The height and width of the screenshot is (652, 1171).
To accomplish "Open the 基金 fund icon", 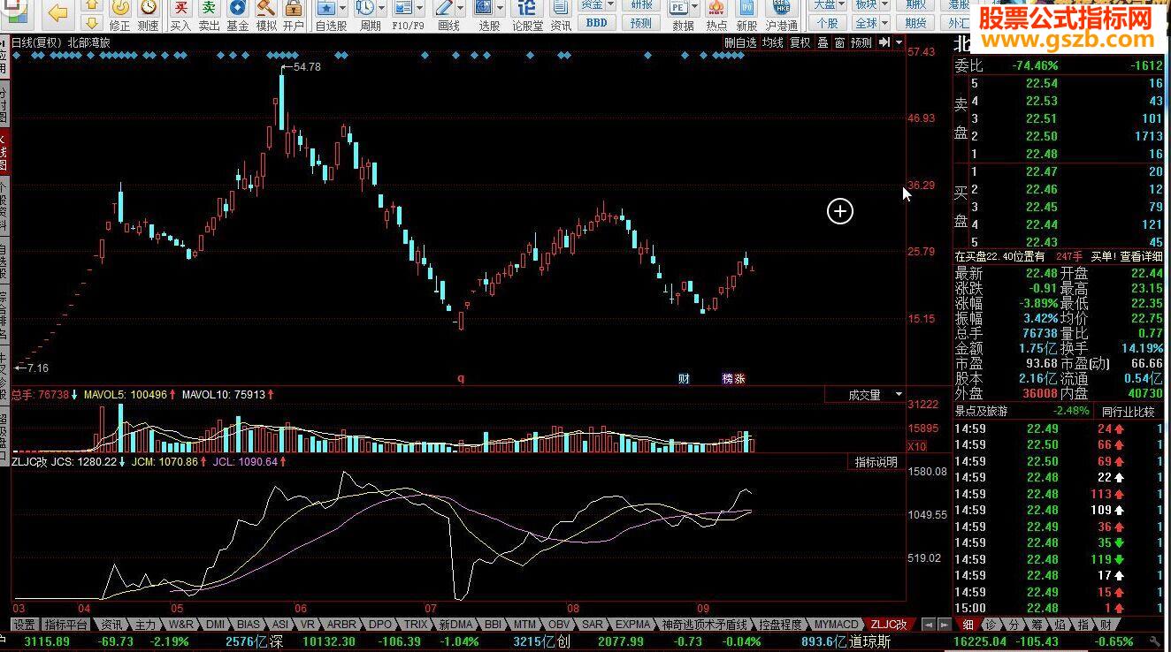I will 237,16.
